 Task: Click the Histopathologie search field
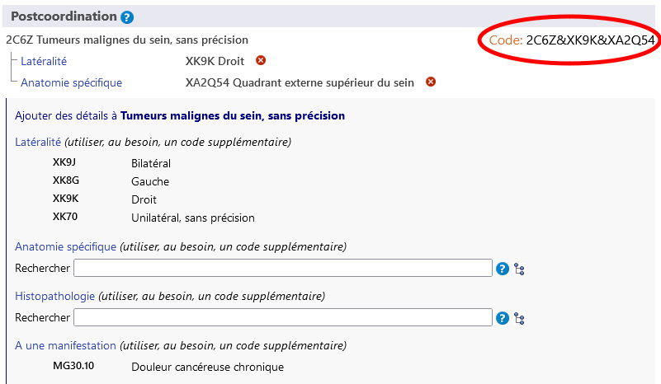(282, 317)
